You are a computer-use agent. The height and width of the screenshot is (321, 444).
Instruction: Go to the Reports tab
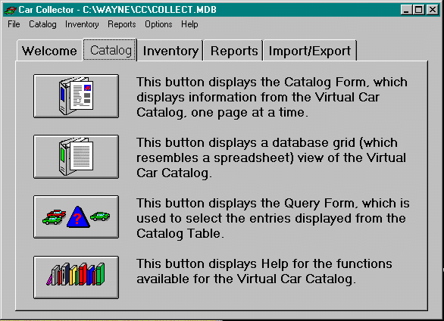click(234, 51)
